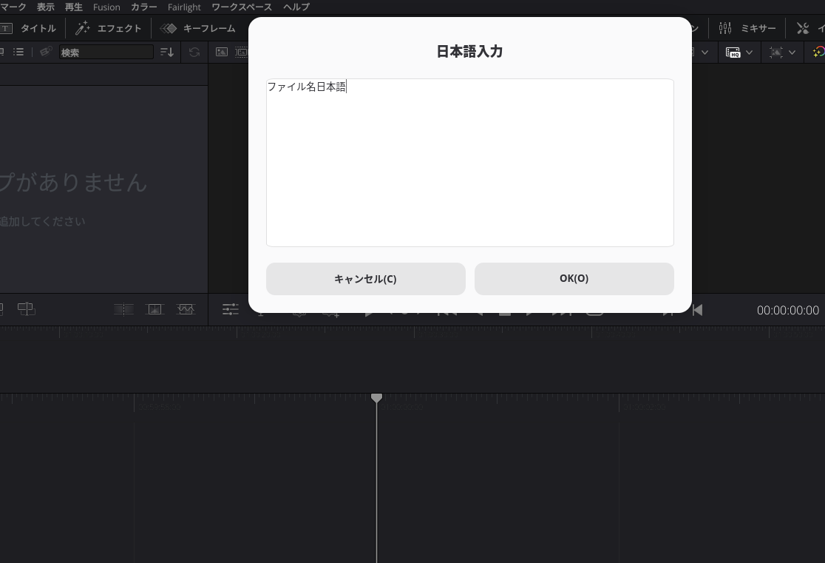The image size is (825, 563).
Task: Click the ripple overwrite icon above the timeline
Action: click(186, 309)
